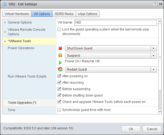Screen dimensions: 164x135
Task: Click the OK button
Action: click(x=131, y=129)
